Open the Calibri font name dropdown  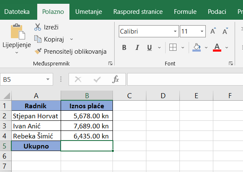(175, 31)
